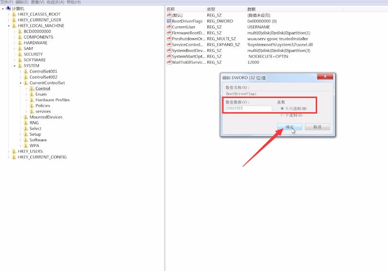The width and height of the screenshot is (388, 271).
Task: Select the WPA key in tree
Action: (x=34, y=146)
